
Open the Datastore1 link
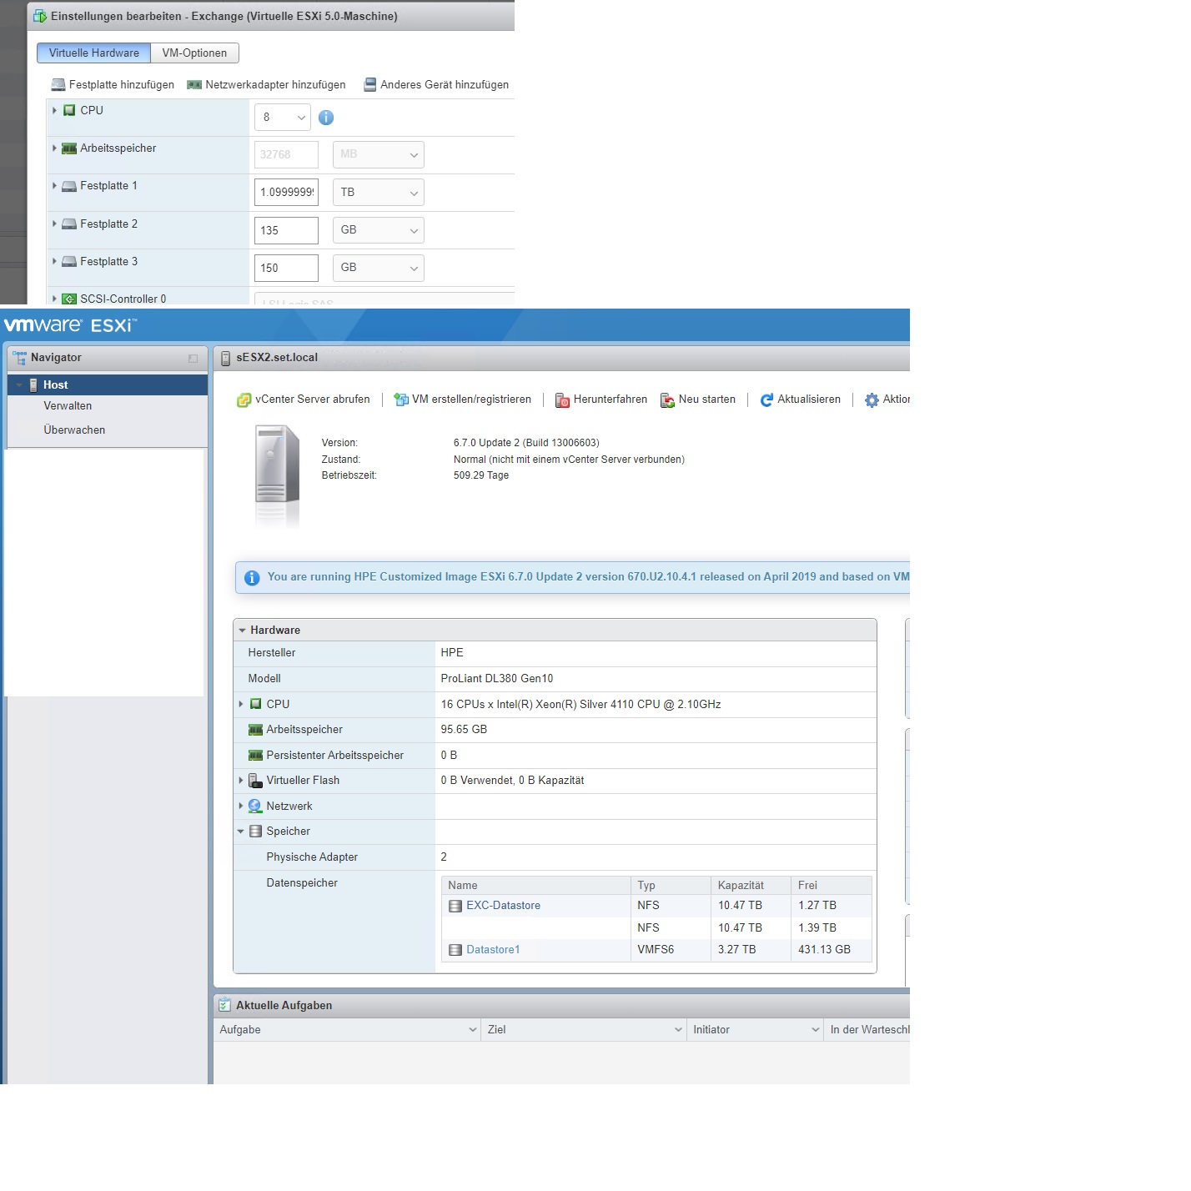(x=493, y=950)
